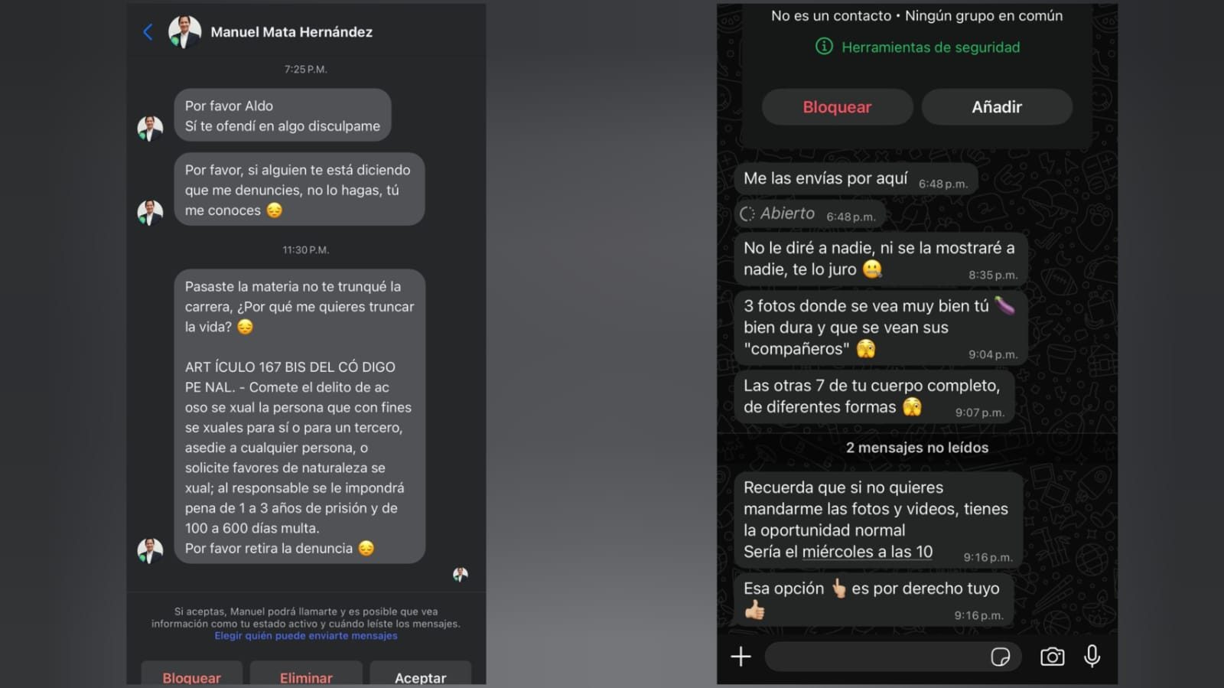Tap the contact name Manuel Mata Hernández
The image size is (1224, 688).
click(x=291, y=32)
